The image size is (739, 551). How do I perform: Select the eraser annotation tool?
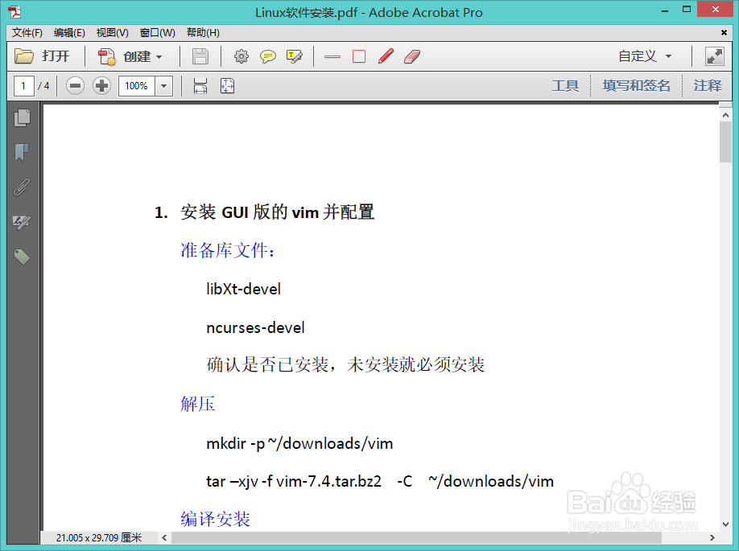(x=411, y=56)
